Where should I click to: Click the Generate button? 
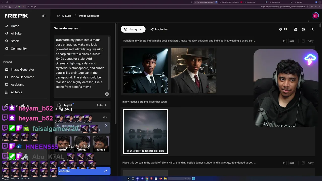click(x=82, y=171)
